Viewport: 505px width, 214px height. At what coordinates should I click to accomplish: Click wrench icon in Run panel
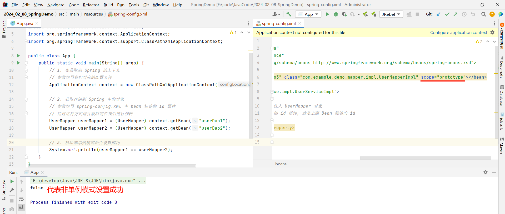[12, 190]
